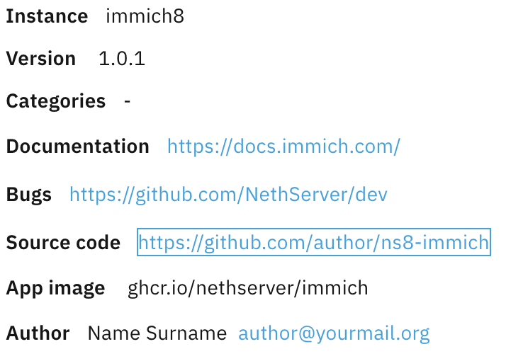Screen dimensions: 506x361
Task: Click the word App in App image label
Action: [x=22, y=289]
